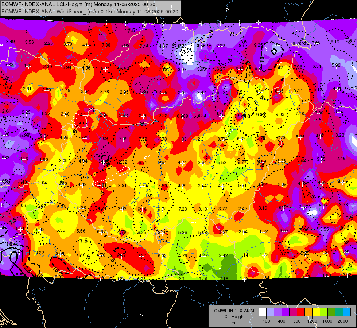Click the grid value 10.5 on the map
This screenshot has height=328, width=357.
click(278, 44)
